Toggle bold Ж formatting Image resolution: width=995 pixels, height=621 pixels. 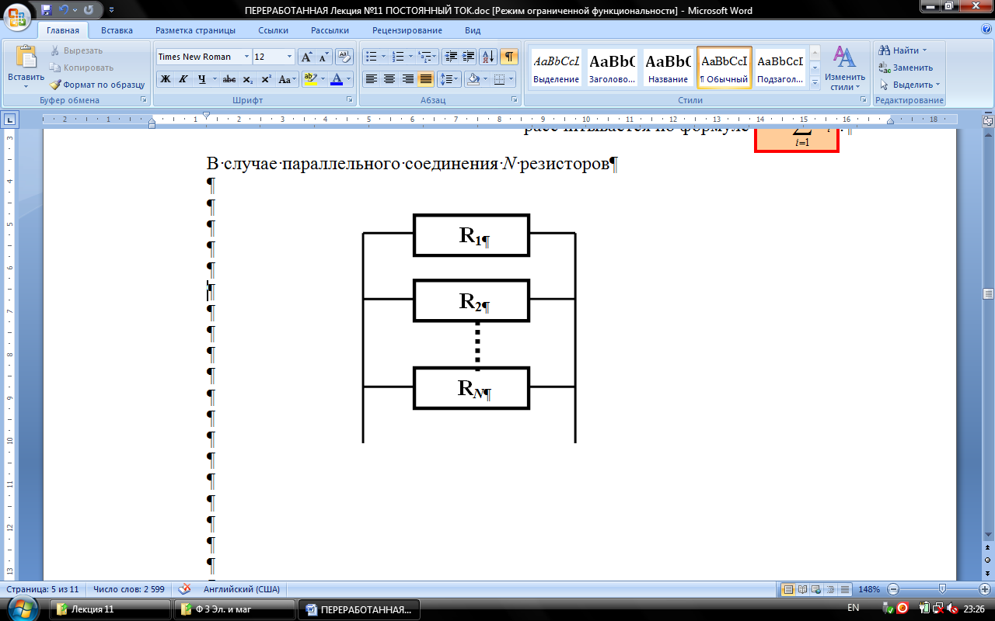pyautogui.click(x=166, y=79)
